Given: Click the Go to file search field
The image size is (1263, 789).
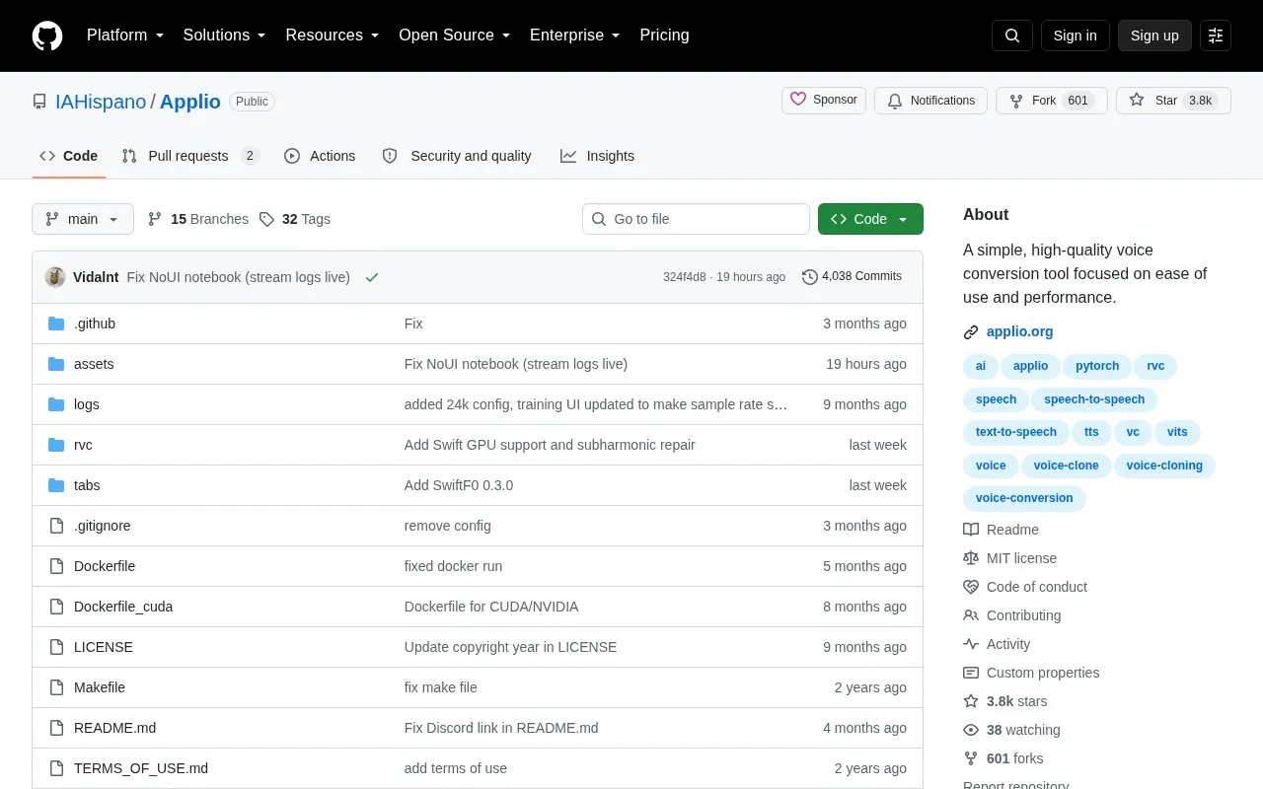Looking at the screenshot, I should coord(696,219).
